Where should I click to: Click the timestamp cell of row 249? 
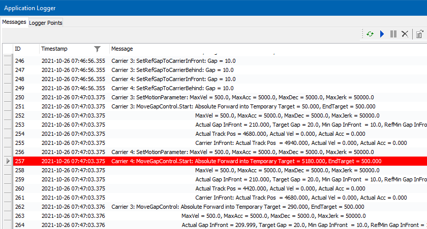click(73, 88)
